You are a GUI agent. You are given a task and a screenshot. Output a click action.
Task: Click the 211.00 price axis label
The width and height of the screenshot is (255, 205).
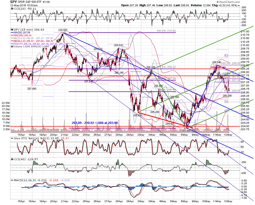point(245,31)
